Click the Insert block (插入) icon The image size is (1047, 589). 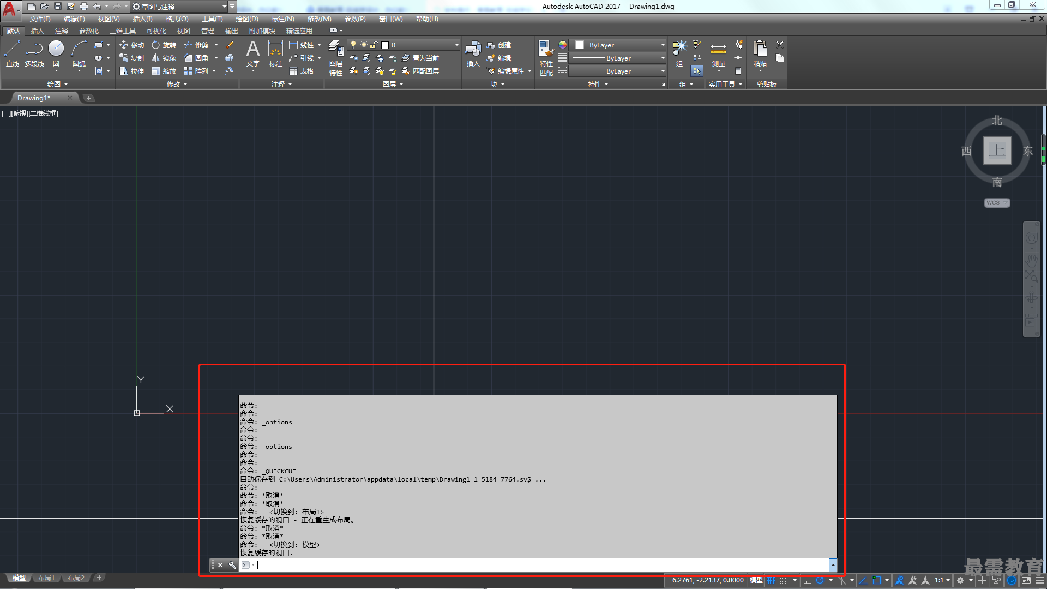click(x=473, y=53)
